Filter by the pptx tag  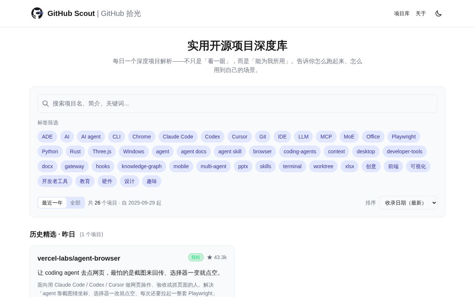[x=243, y=166]
